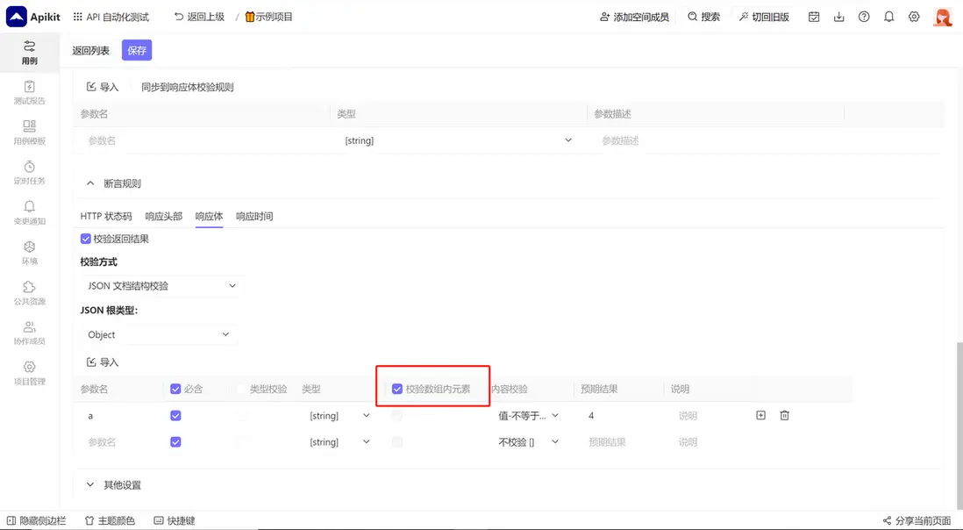This screenshot has height=530, width=963.
Task: Click the empty 参数名 field in last row
Action: 120,442
